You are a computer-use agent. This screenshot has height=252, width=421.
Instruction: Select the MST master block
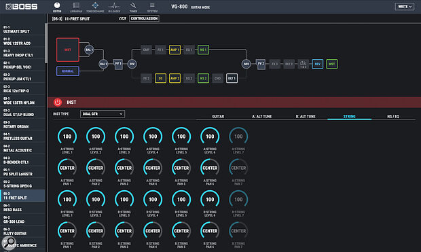[x=332, y=64]
